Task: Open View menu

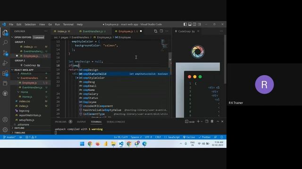Action: (x=42, y=24)
